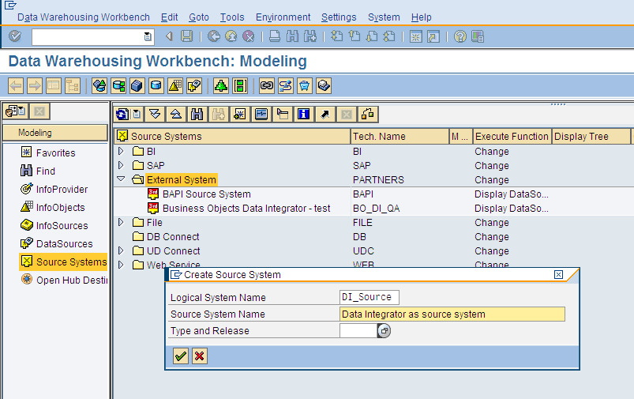Collapse the External System folder

[121, 179]
